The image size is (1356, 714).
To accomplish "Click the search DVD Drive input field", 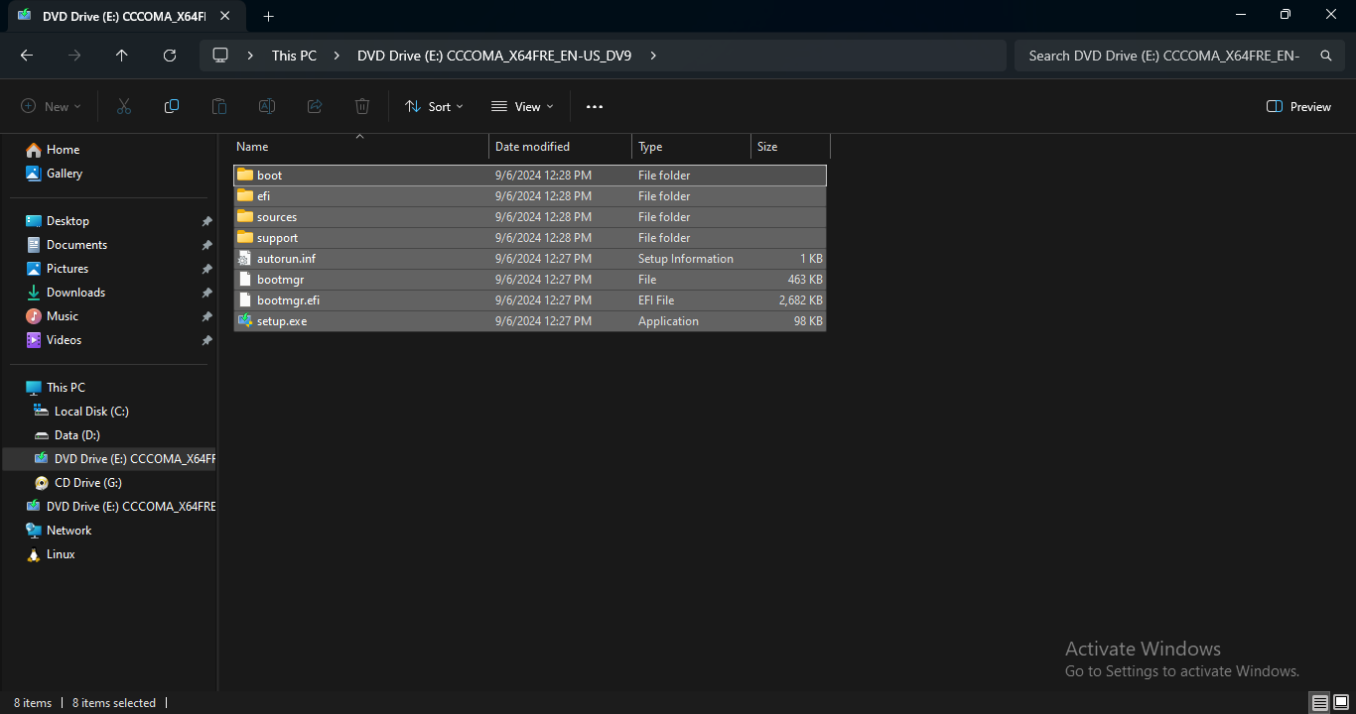I will point(1163,56).
